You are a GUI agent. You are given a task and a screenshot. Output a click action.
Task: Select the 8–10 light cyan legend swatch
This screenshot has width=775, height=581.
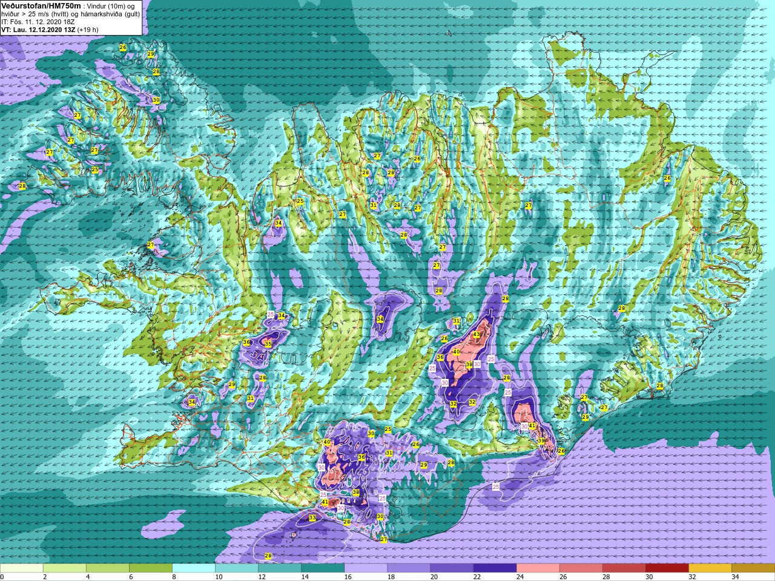[x=194, y=568]
